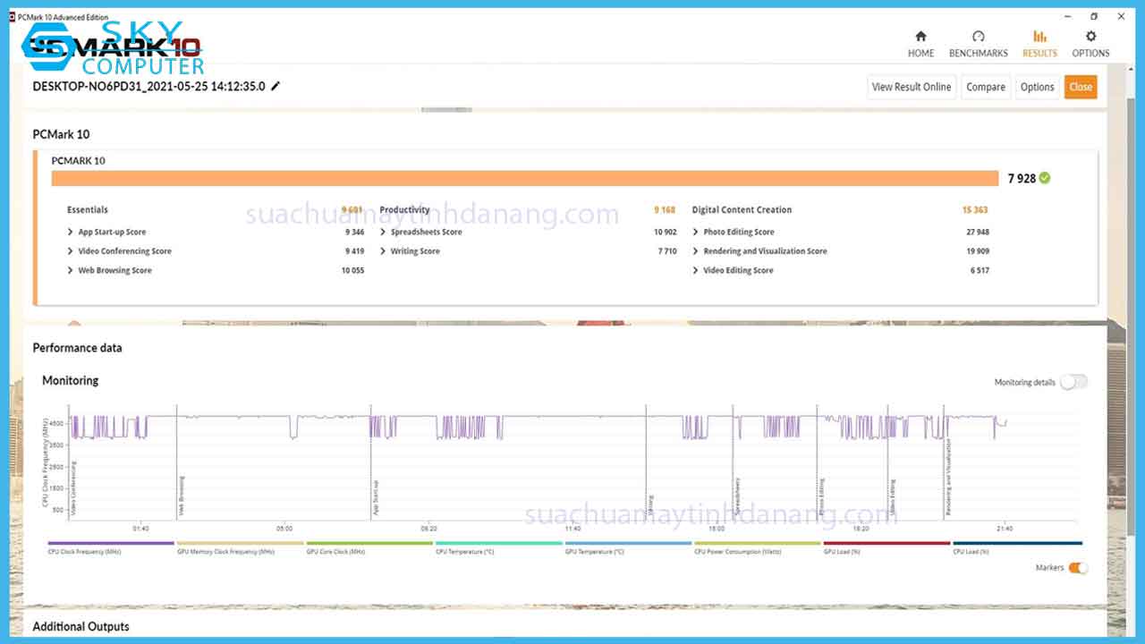
Task: Go to the Home tab
Action: 920,44
